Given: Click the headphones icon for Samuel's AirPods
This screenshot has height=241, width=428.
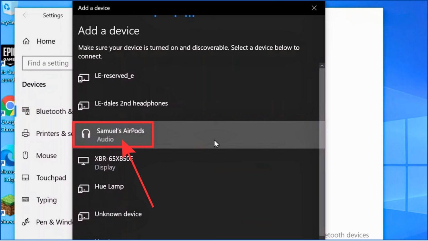Looking at the screenshot, I should click(86, 134).
